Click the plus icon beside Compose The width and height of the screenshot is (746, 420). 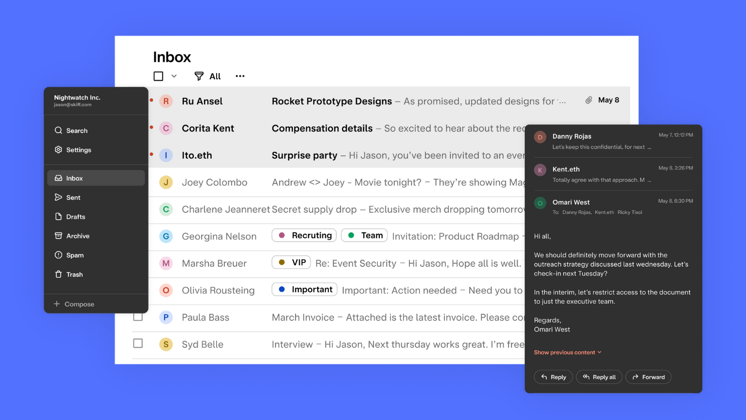point(57,304)
